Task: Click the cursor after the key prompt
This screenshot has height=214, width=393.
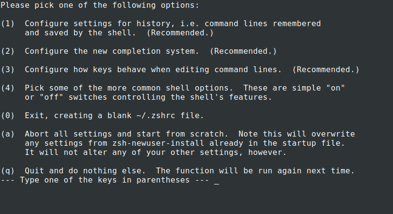Action: coord(217,181)
